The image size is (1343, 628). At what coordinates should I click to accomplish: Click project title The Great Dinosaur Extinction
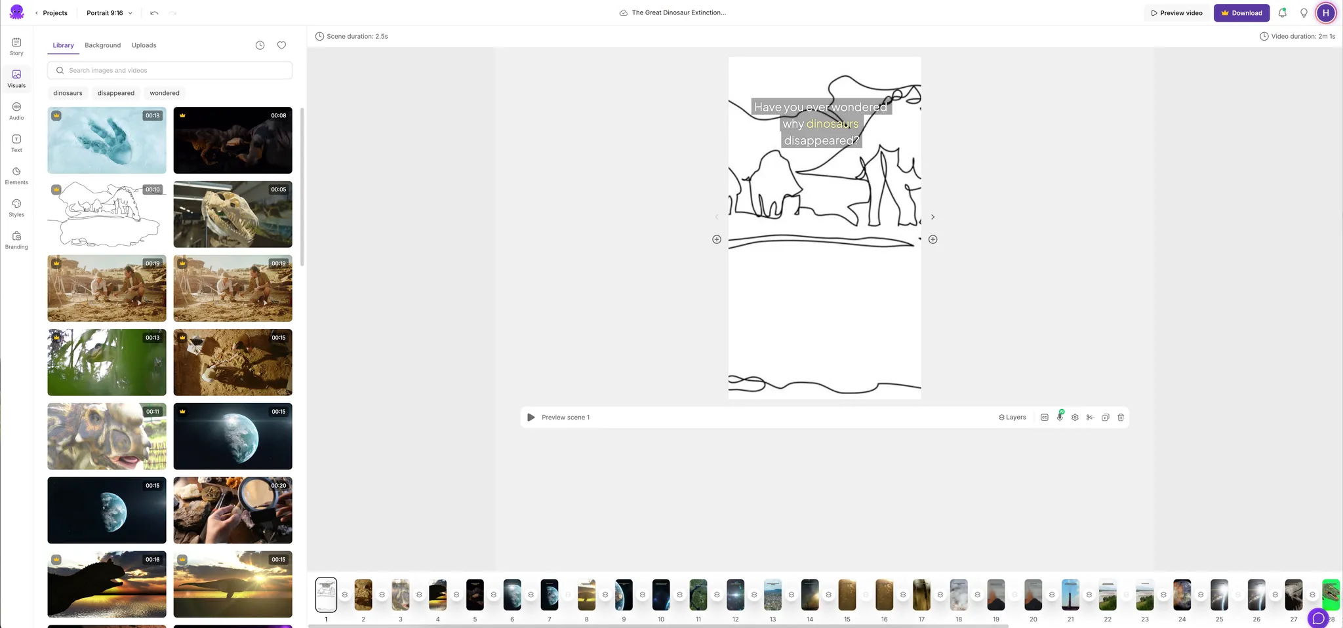pyautogui.click(x=679, y=12)
